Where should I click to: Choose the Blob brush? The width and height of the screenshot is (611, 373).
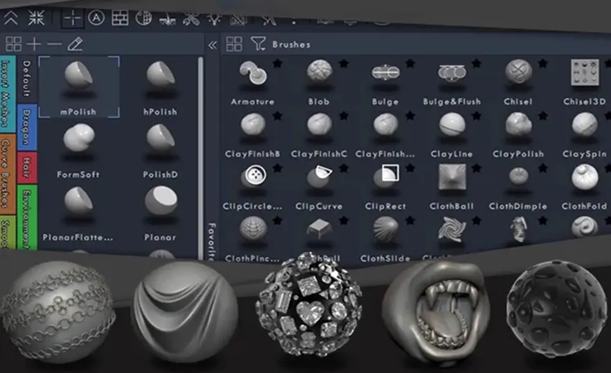click(319, 82)
